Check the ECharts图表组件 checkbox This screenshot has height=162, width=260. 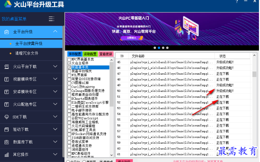pyautogui.click(x=69, y=99)
